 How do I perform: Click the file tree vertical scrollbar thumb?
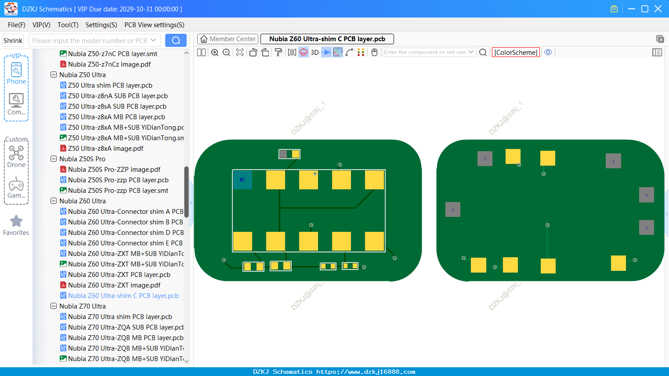[186, 192]
